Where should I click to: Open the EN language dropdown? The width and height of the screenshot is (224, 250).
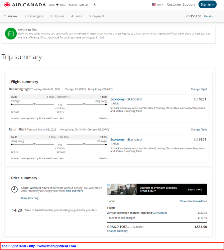coord(160,5)
